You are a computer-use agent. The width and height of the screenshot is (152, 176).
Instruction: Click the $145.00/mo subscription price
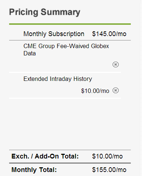(x=109, y=34)
